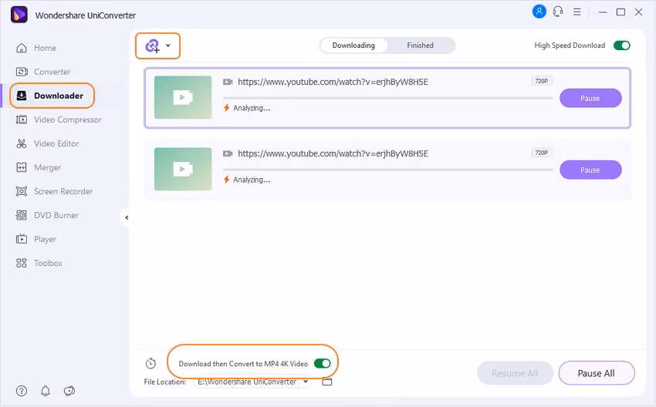Screen dimensions: 656x407
Task: Open the Merger tool
Action: tap(38, 167)
